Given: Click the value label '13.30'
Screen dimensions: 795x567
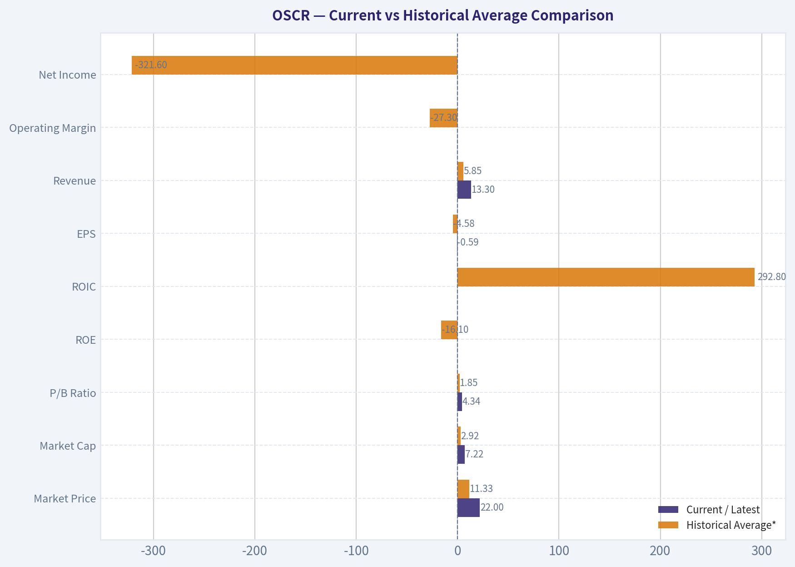Looking at the screenshot, I should [483, 190].
